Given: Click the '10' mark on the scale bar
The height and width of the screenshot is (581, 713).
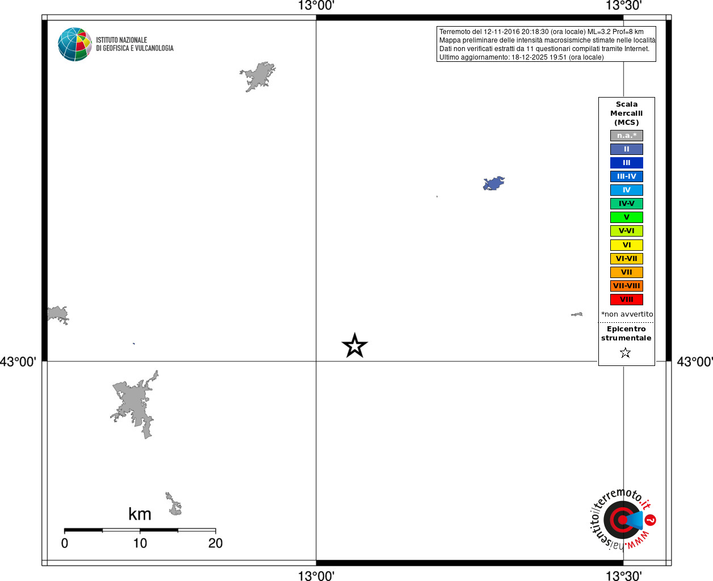Looking at the screenshot, I should coord(140,543).
